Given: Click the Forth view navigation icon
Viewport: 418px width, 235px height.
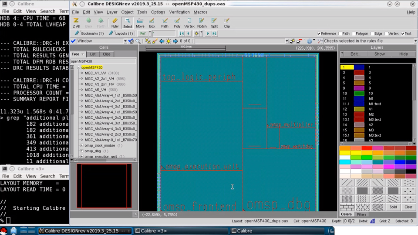Looking at the screenshot, I should coord(101,23).
